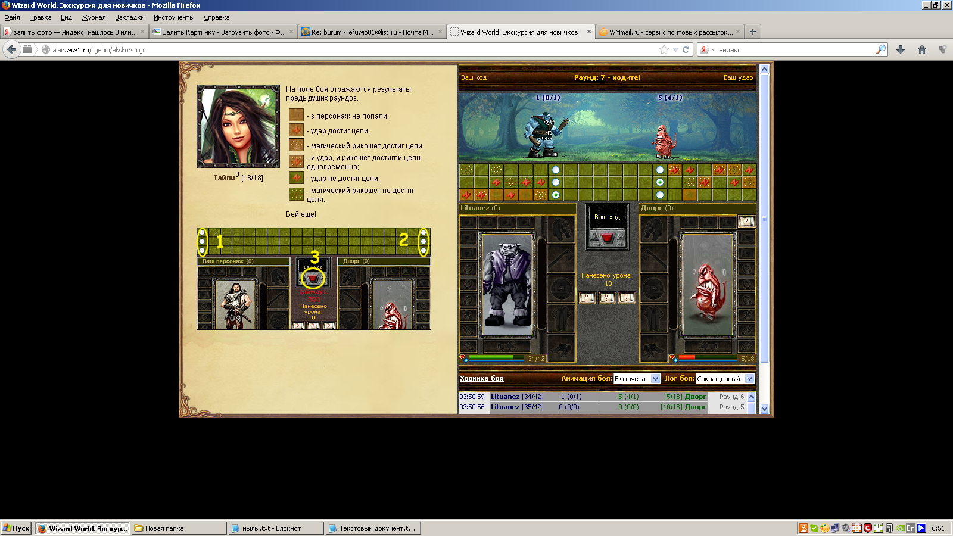The image size is (953, 536).
Task: Switch to the залить фото Яндекс tab
Action: [x=74, y=32]
